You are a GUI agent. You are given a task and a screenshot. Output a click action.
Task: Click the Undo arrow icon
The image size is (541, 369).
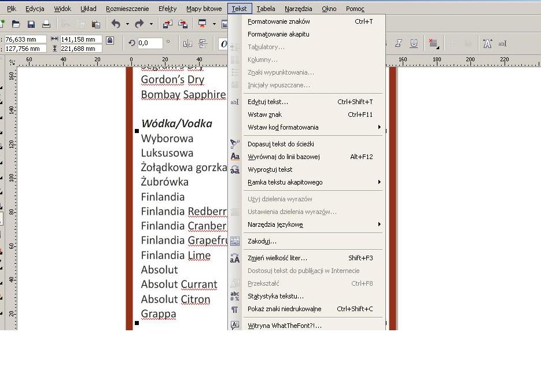pyautogui.click(x=116, y=24)
